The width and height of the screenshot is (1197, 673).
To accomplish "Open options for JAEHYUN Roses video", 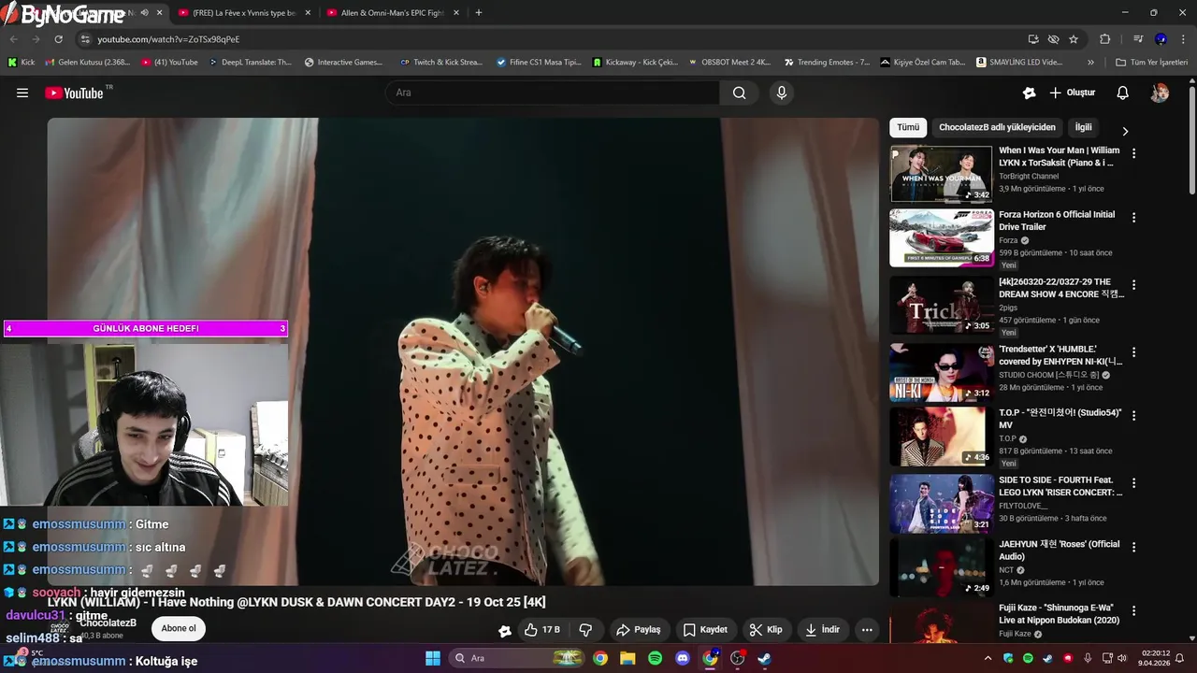I will (1133, 546).
